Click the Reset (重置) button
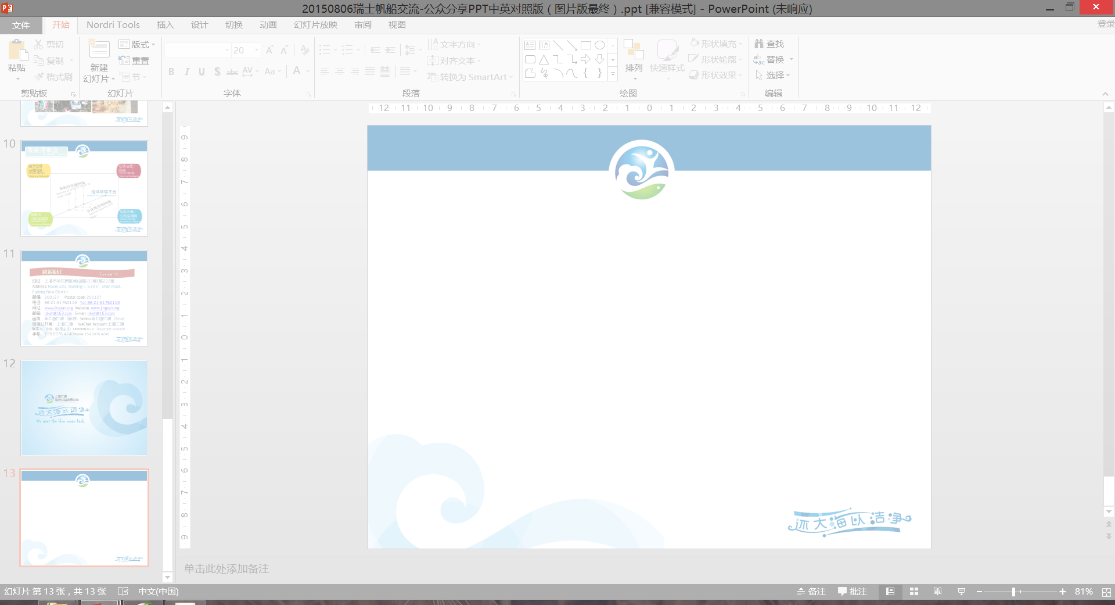This screenshot has width=1115, height=605. 134,60
